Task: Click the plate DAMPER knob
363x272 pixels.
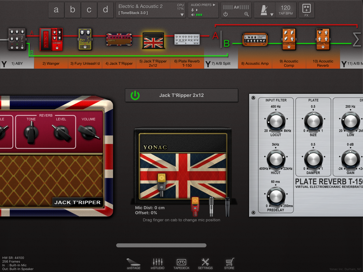Action: pyautogui.click(x=313, y=159)
